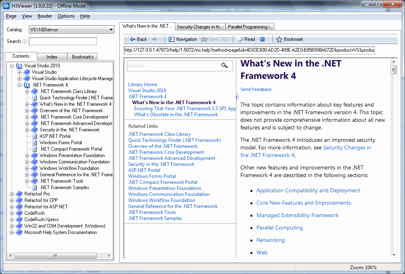
Task: Click the Back arrow icon
Action: point(133,39)
